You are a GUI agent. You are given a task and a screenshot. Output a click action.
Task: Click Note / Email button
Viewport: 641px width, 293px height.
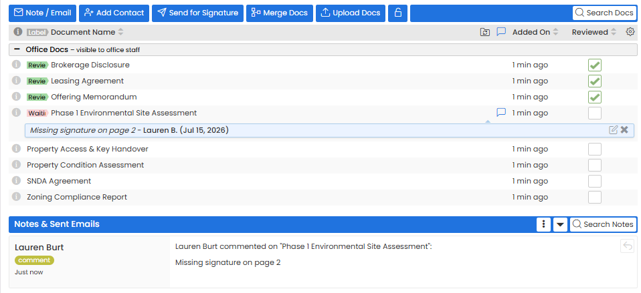coord(43,13)
